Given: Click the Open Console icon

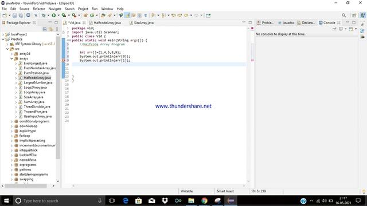Looking at the screenshot, I should [351, 29].
